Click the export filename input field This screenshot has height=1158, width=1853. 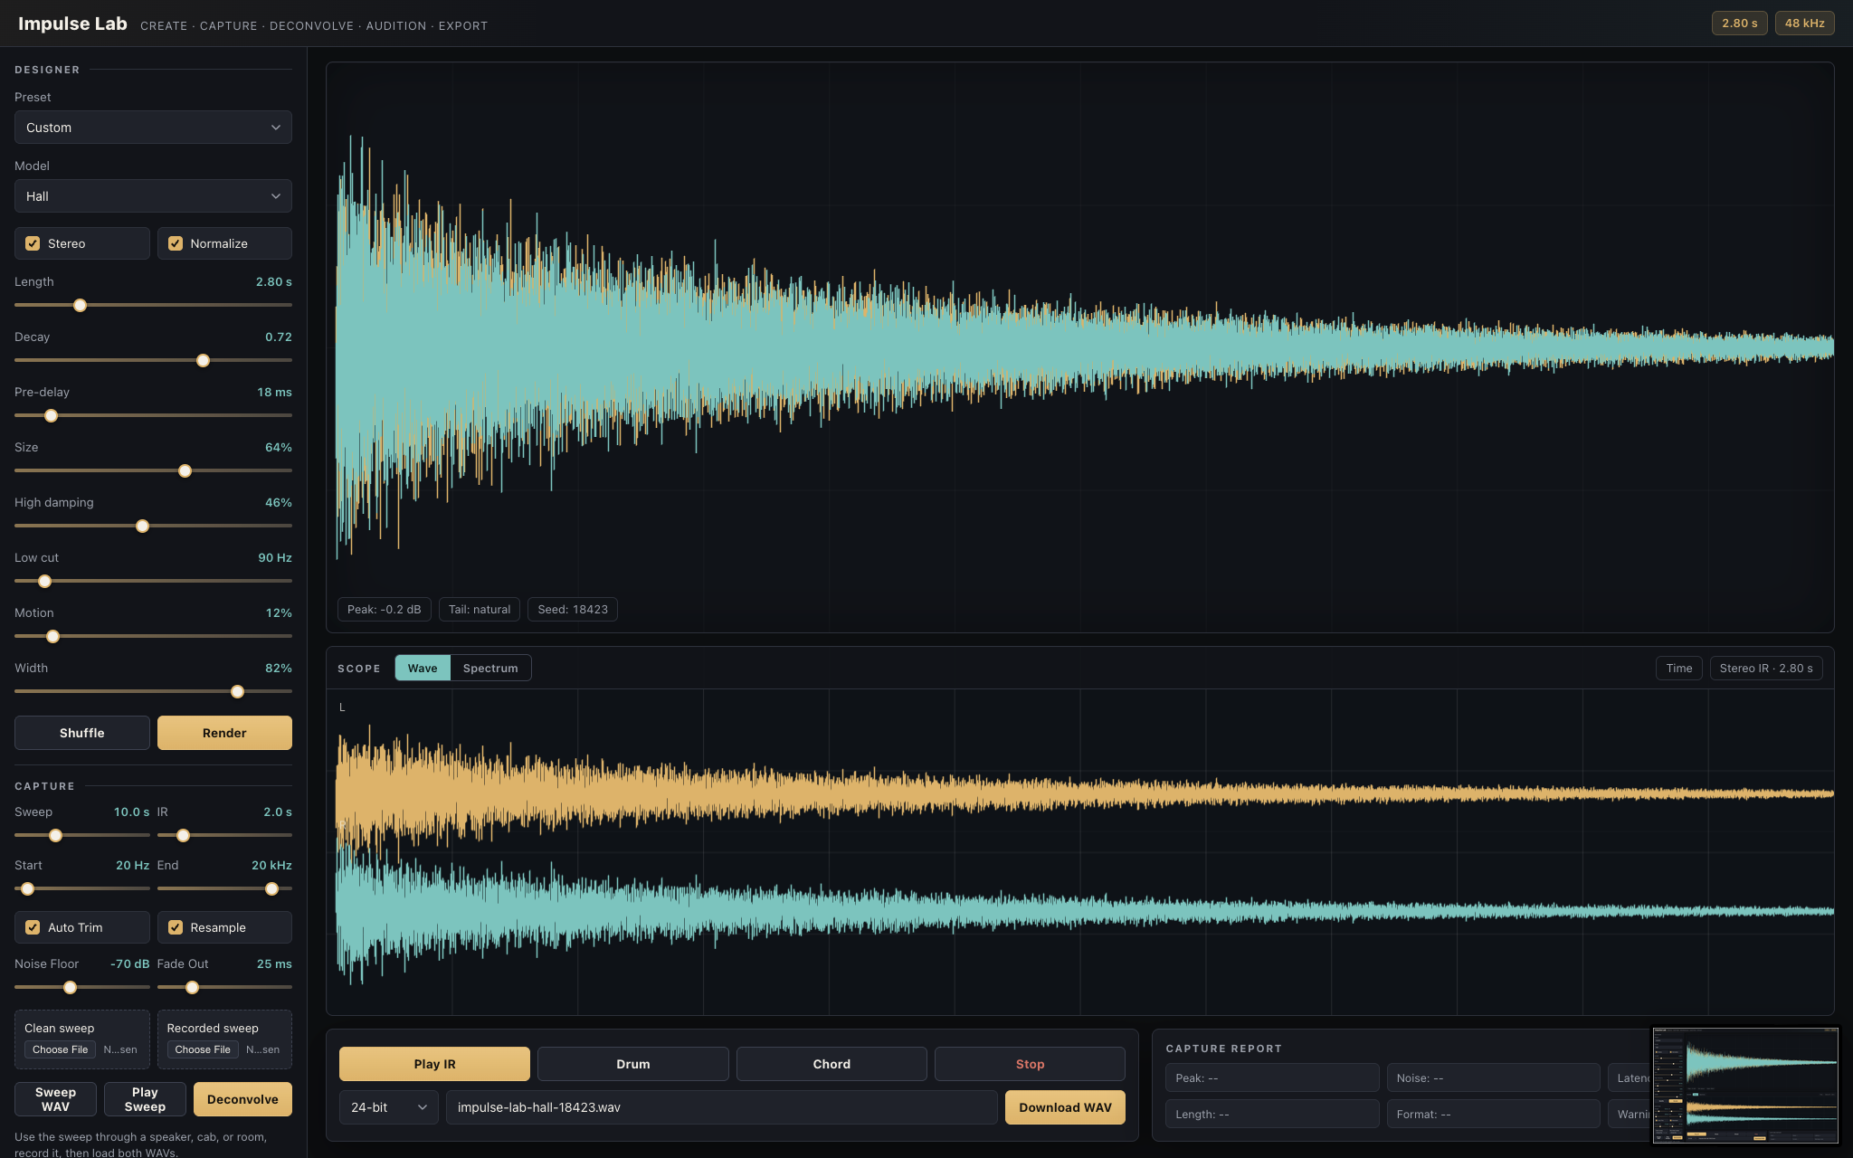tap(721, 1107)
